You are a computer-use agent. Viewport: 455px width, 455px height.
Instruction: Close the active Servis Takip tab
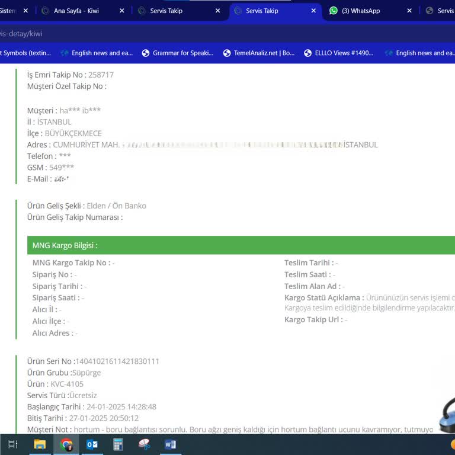[x=313, y=11]
